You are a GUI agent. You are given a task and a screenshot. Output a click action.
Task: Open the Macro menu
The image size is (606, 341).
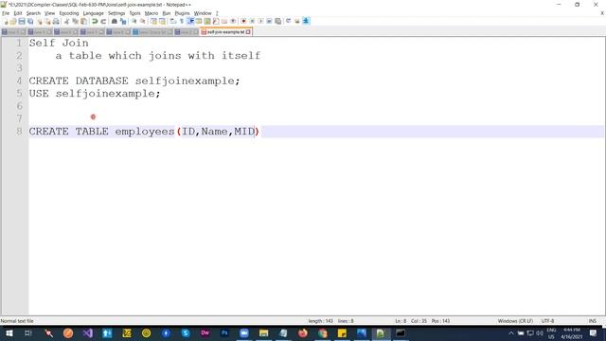coord(151,13)
